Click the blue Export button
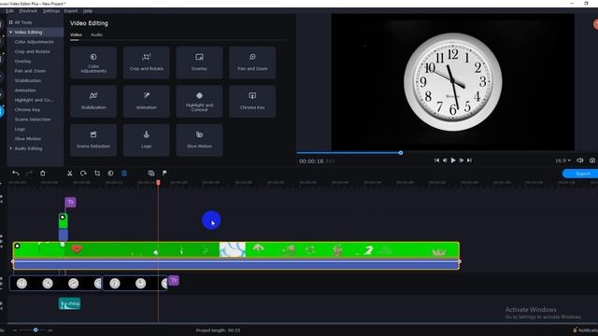Image resolution: width=598 pixels, height=336 pixels. [580, 174]
